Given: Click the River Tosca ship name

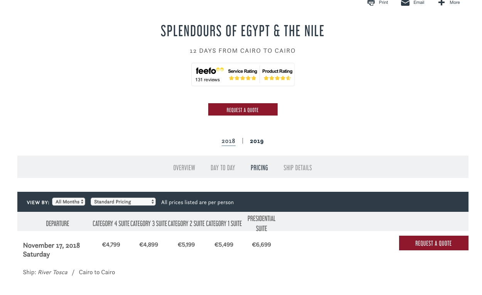Looking at the screenshot, I should (x=52, y=272).
